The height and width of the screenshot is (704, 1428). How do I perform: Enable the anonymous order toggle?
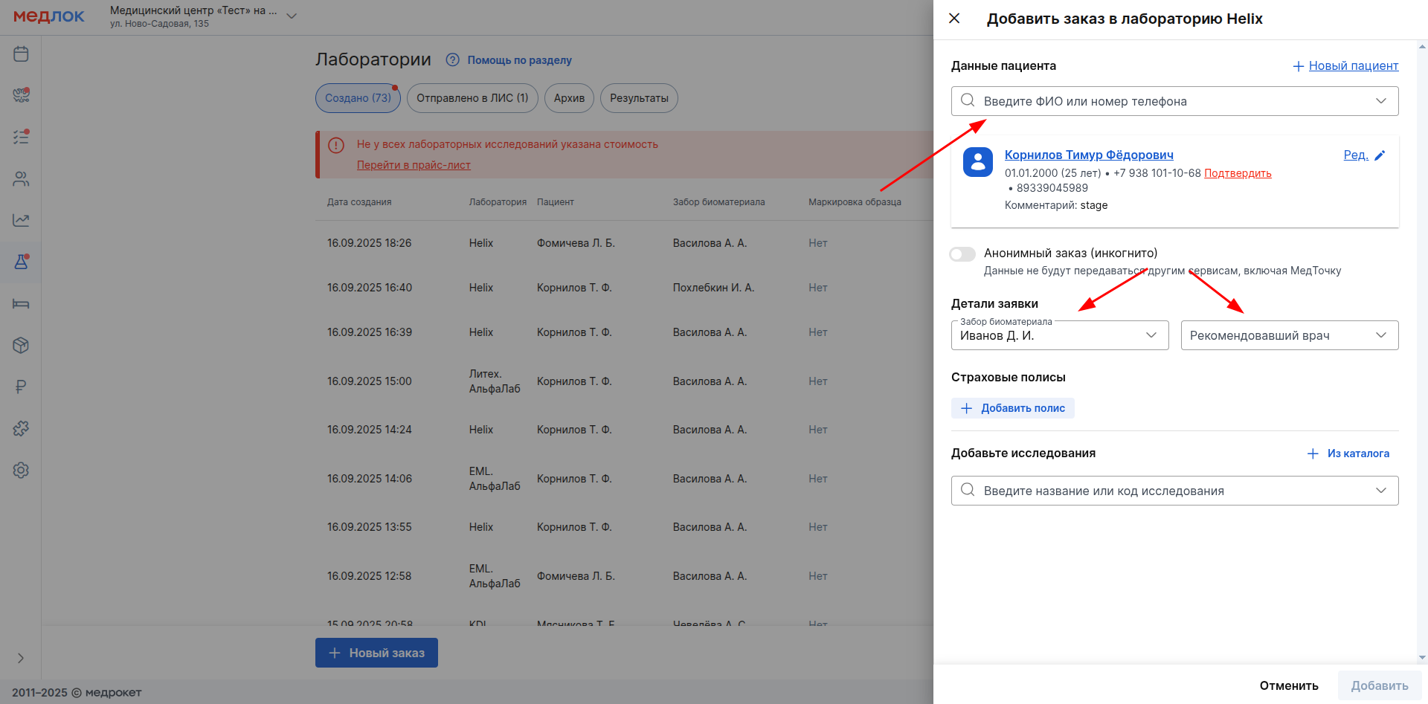tap(962, 254)
